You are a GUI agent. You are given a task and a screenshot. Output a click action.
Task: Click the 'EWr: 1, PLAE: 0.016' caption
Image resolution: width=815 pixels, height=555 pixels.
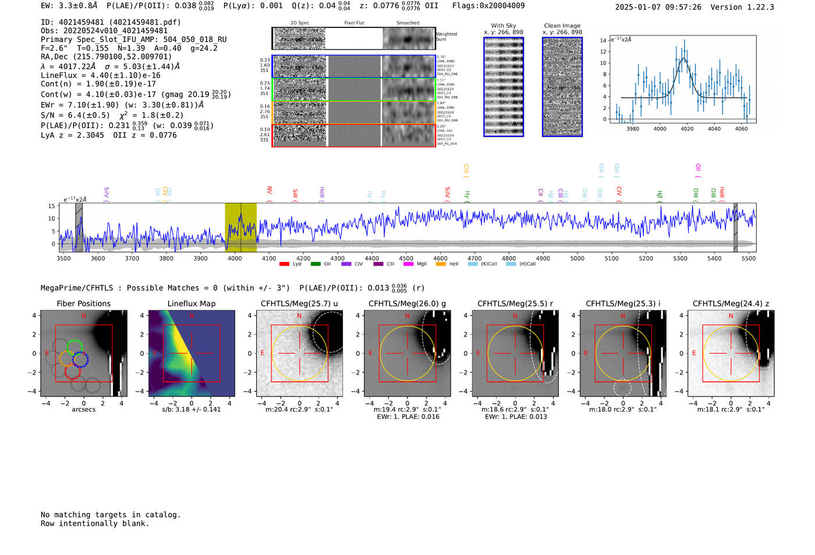(408, 417)
